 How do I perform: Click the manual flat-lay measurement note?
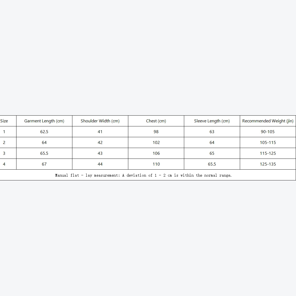(x=143, y=175)
